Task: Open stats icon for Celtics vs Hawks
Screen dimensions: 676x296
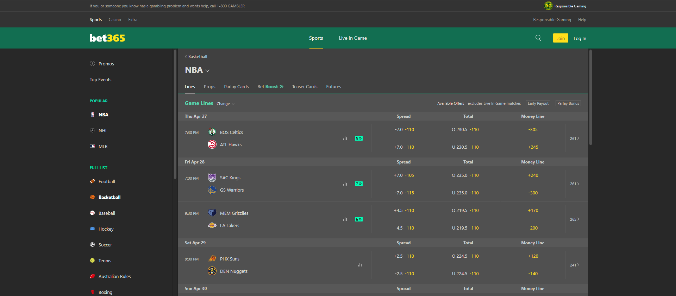Action: click(345, 139)
